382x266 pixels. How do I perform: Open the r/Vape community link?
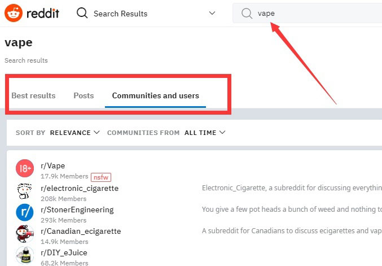tap(53, 165)
